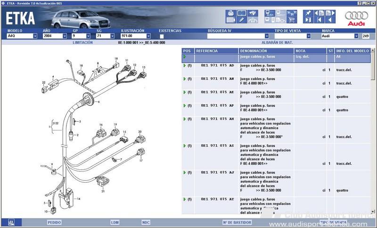This screenshot has width=377, height=228.
Task: Select reference 8E1 971 075 AJ
Action: click(x=217, y=173)
